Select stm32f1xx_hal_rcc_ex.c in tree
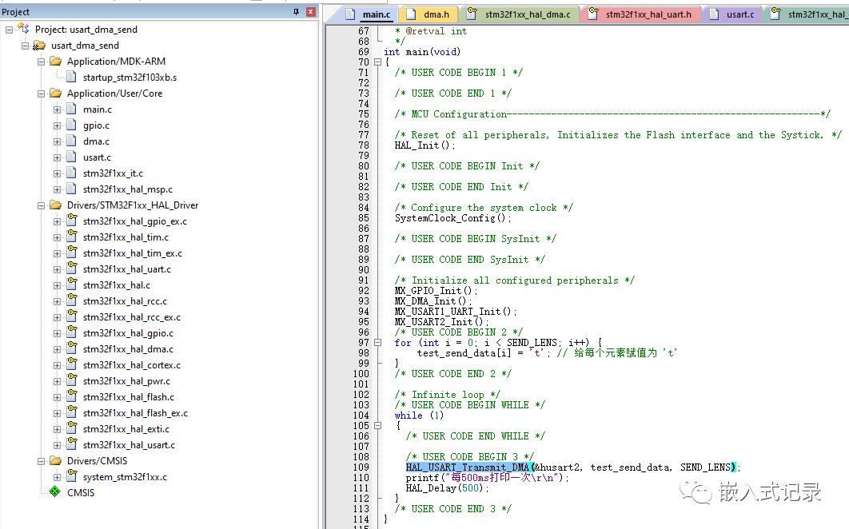Image resolution: width=849 pixels, height=529 pixels. (x=132, y=317)
